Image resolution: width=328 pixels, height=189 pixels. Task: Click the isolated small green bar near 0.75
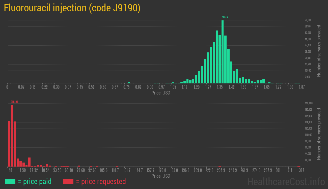click(129, 82)
